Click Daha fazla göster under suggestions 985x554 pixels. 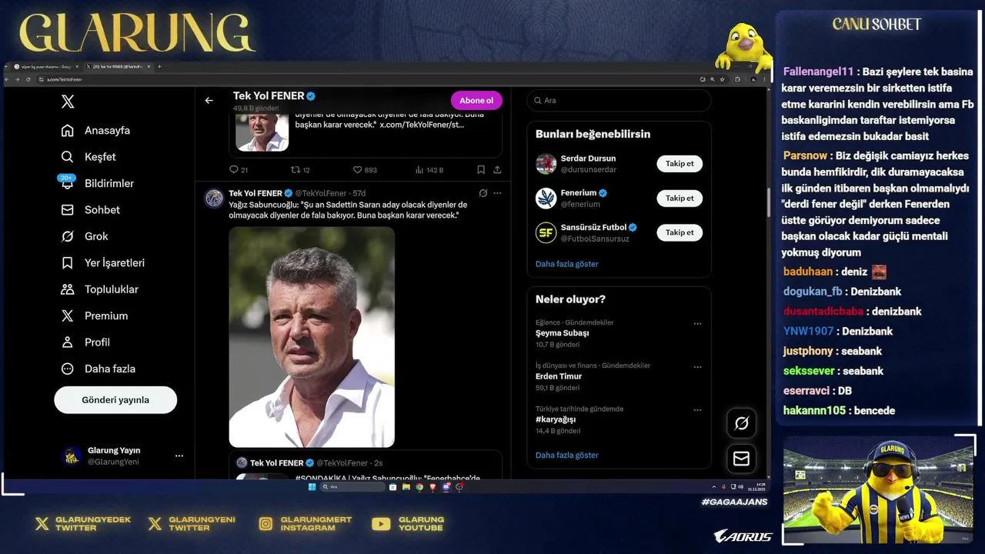pyautogui.click(x=567, y=264)
